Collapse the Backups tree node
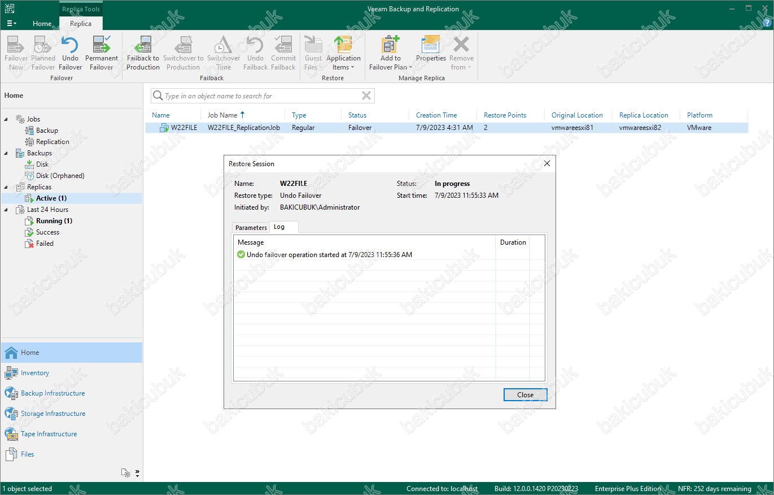This screenshot has height=495, width=774. pos(7,153)
